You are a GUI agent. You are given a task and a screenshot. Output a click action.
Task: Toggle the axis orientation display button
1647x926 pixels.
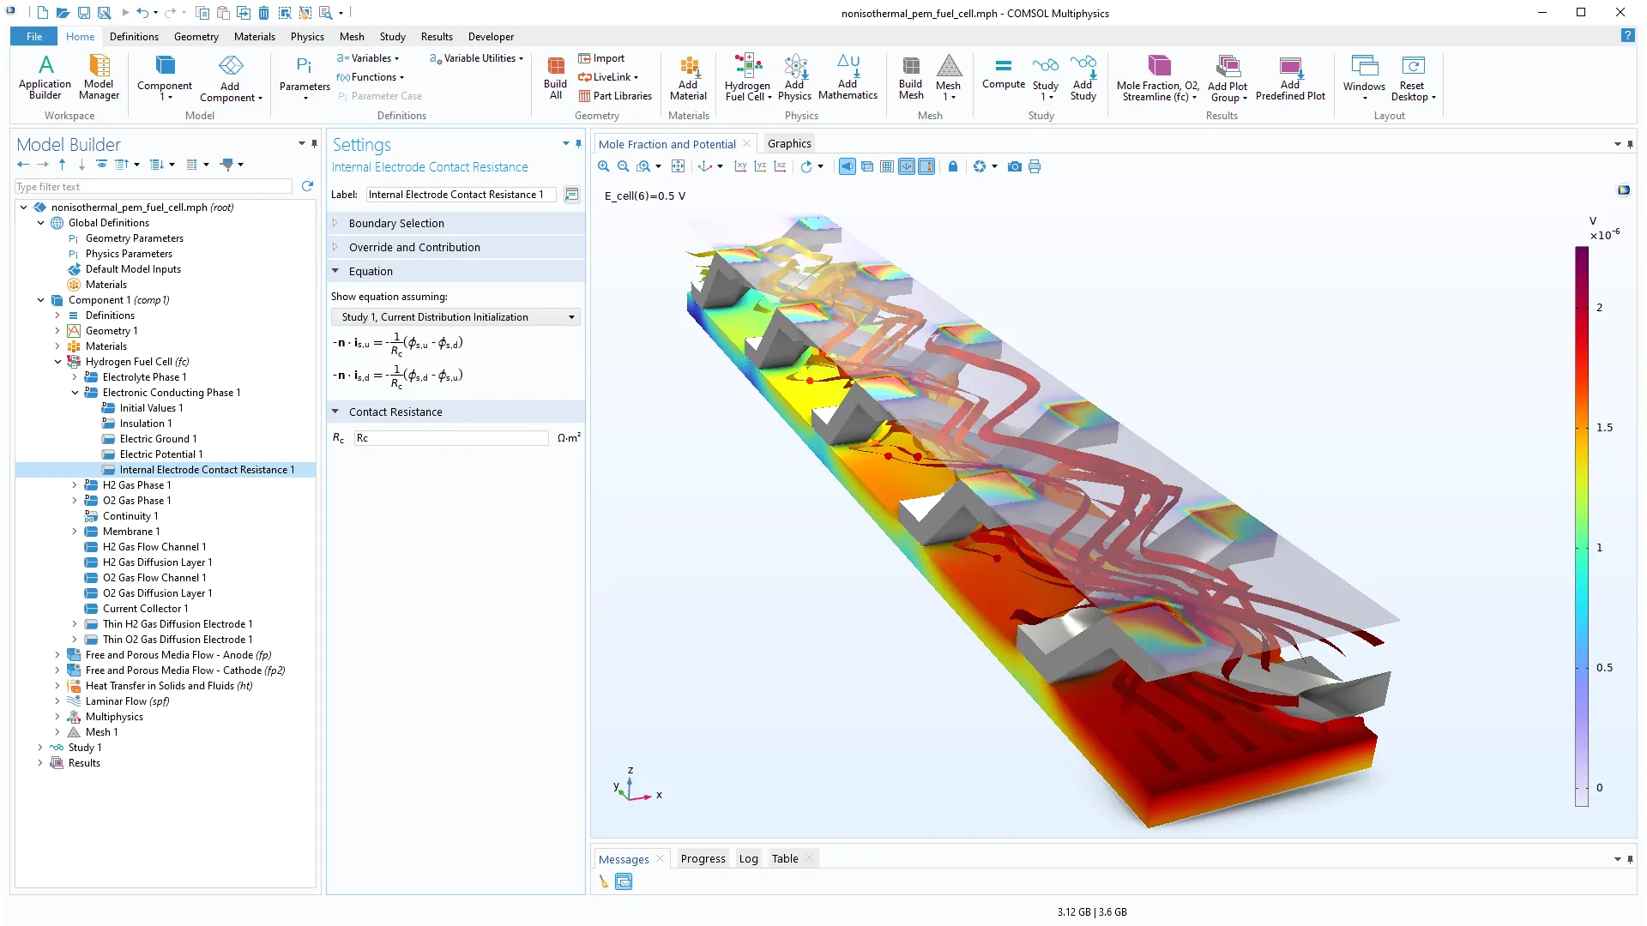point(907,166)
